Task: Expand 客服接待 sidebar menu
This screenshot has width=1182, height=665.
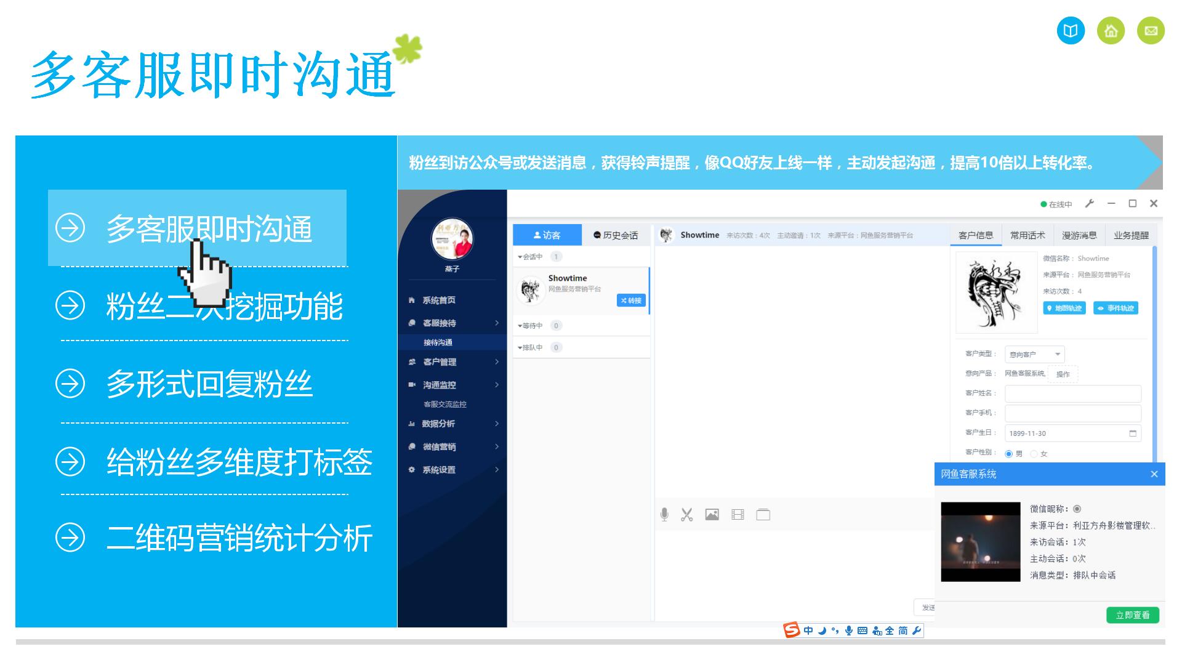Action: 452,323
